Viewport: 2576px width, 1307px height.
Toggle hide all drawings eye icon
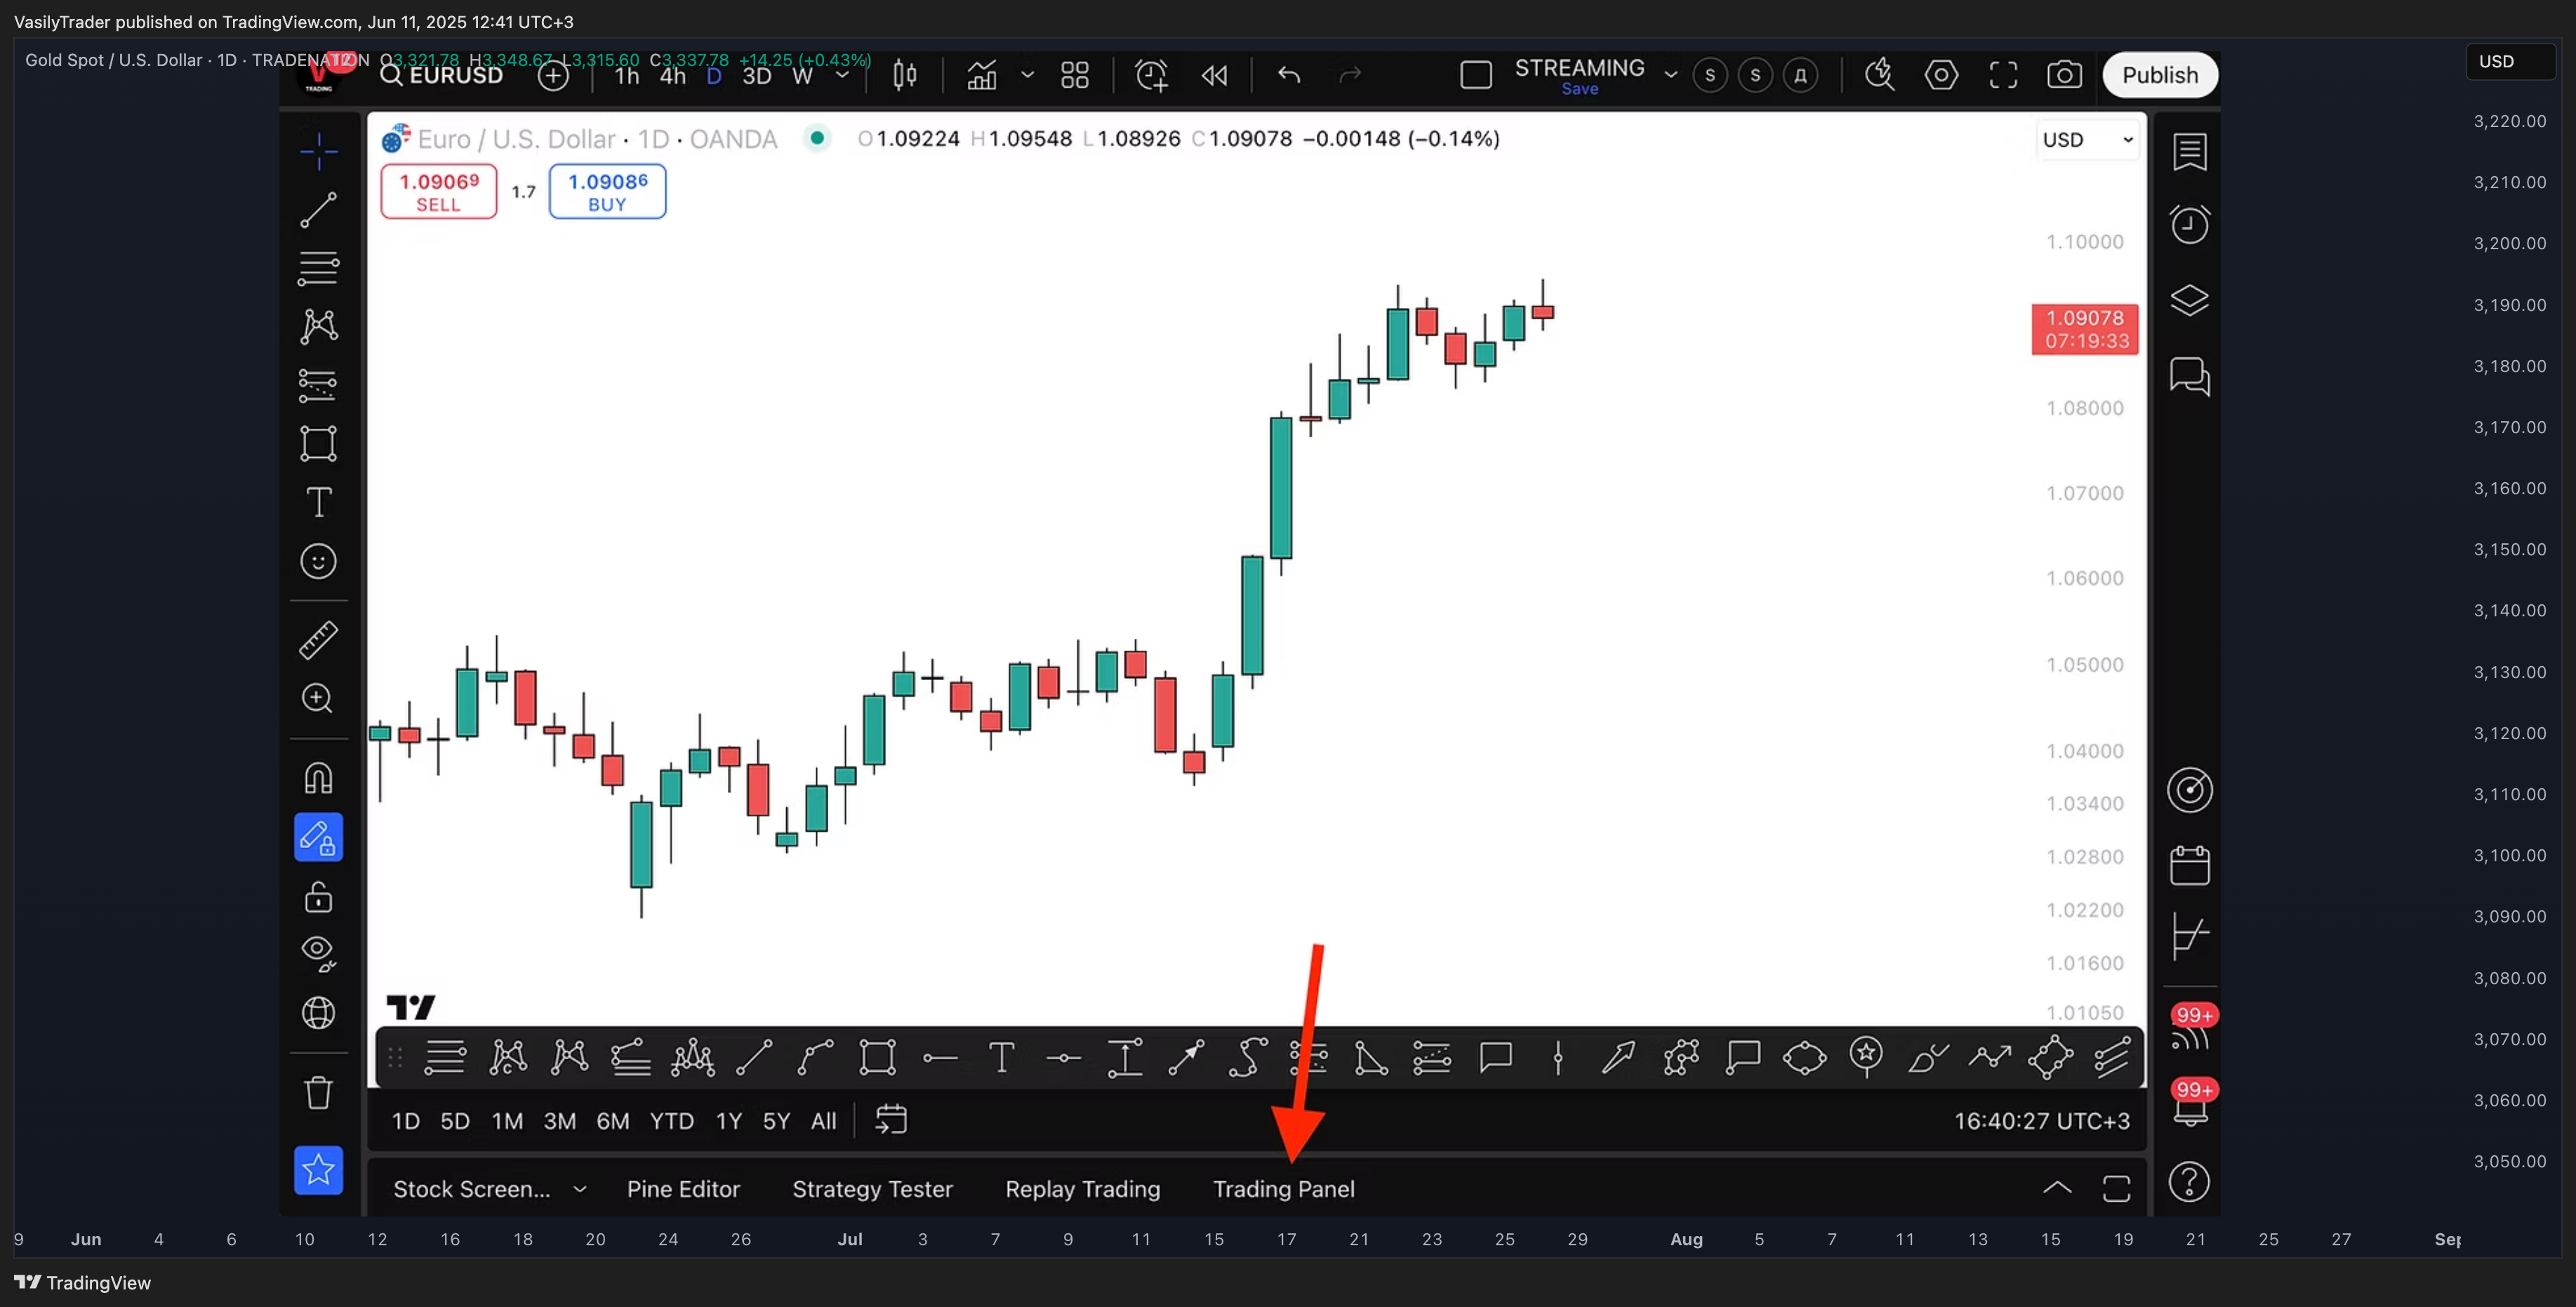319,953
